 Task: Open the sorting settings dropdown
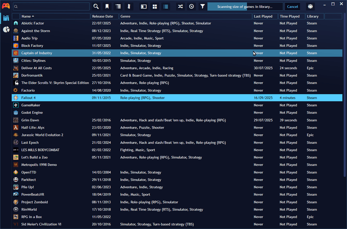tap(129, 6)
